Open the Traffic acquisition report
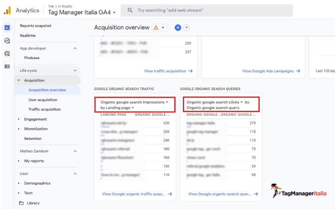Image resolution: width=336 pixels, height=209 pixels. 45,109
